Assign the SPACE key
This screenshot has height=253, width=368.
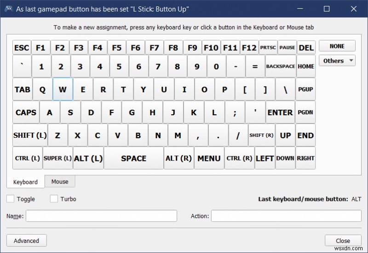[x=134, y=158]
